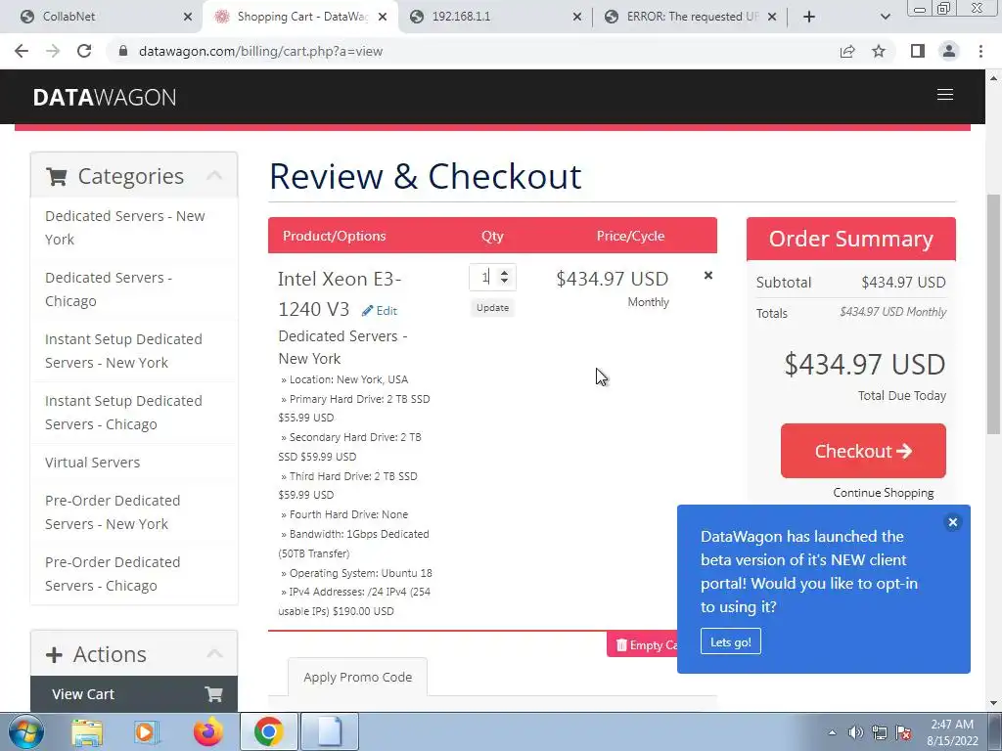The width and height of the screenshot is (1002, 751).
Task: Go back to the previous page
Action: pos(22,51)
